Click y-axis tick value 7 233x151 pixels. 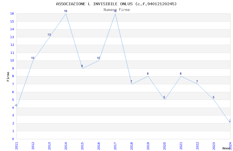(x=13, y=84)
